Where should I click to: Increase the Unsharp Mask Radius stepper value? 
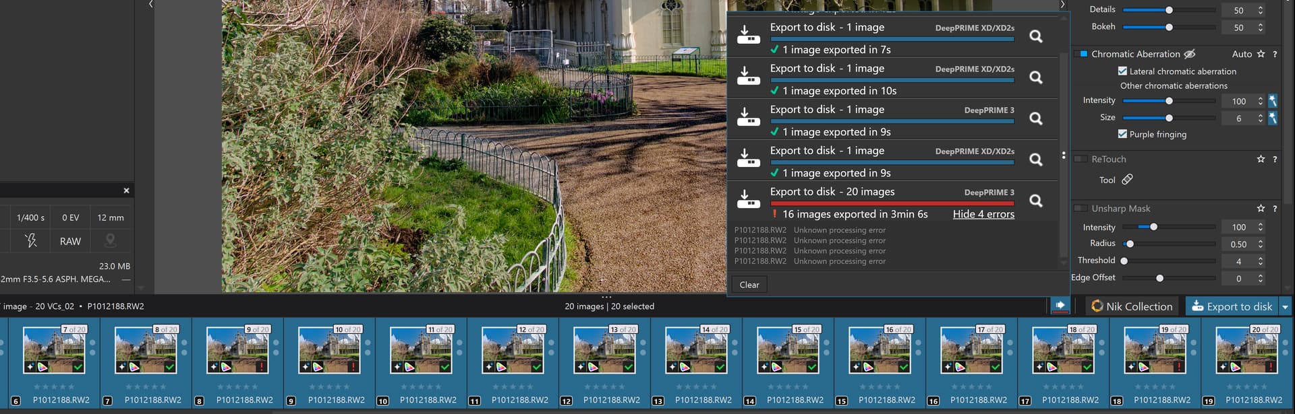[x=1261, y=241]
